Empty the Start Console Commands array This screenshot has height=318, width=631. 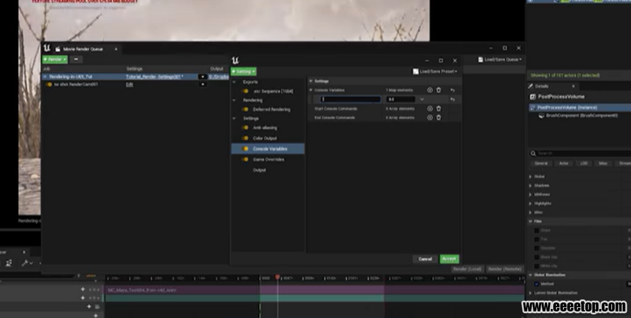[439, 108]
